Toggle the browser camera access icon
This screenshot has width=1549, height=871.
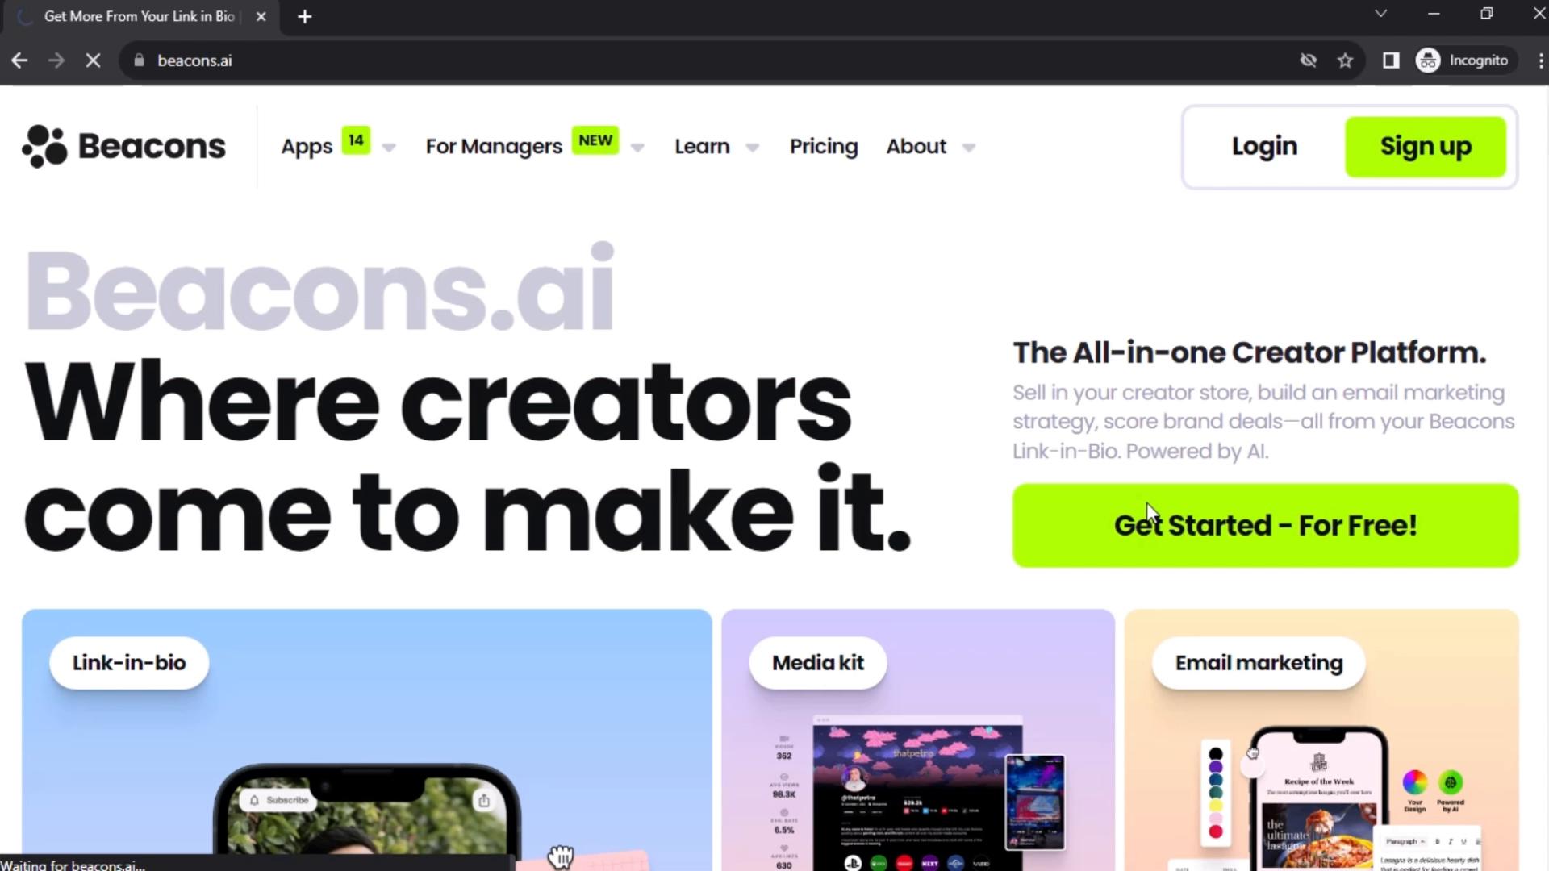click(1308, 60)
